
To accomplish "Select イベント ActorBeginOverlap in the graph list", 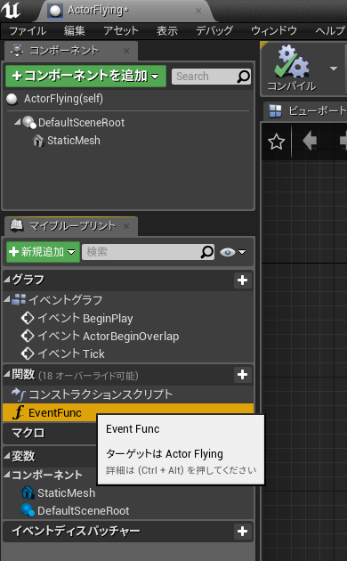I will tap(108, 336).
